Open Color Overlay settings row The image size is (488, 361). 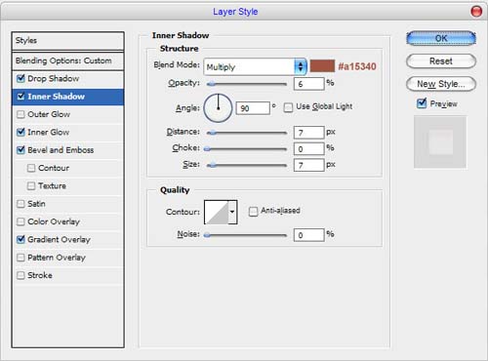[x=67, y=221]
